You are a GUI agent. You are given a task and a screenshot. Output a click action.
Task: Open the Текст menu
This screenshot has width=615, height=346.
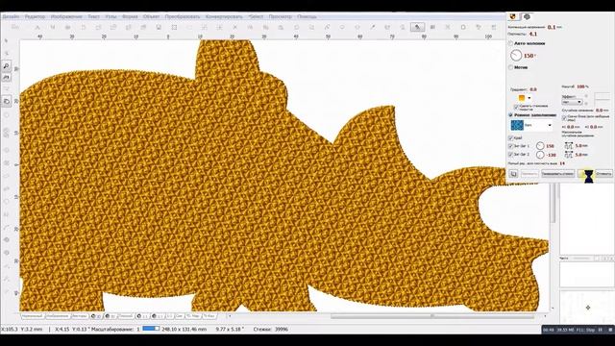point(93,16)
